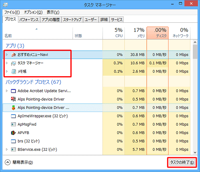Switch to the 詳細 tab
The height and width of the screenshot is (172, 200).
(104, 20)
